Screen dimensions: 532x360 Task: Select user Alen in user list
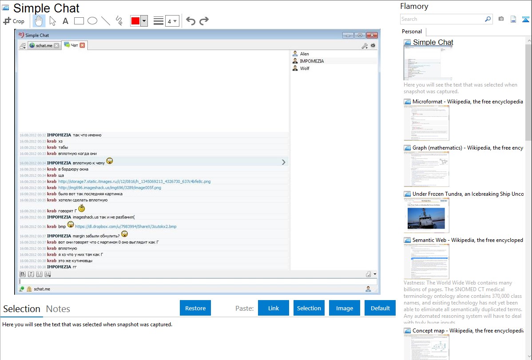[334, 54]
